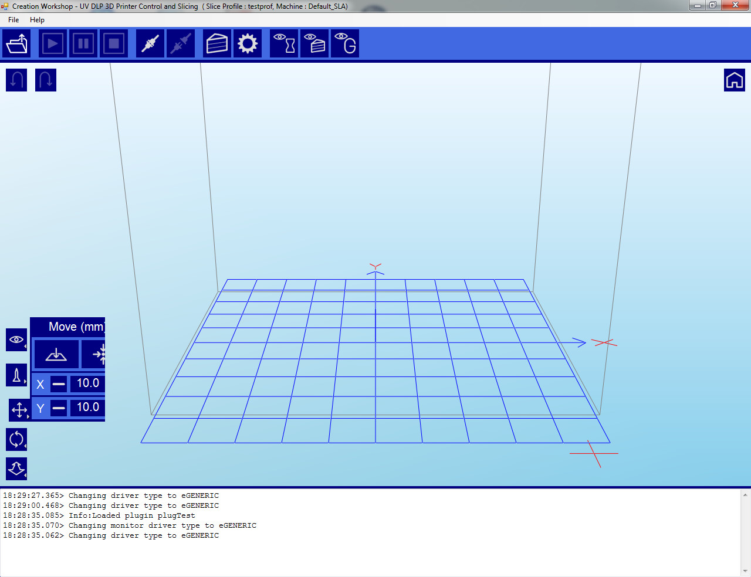
Task: Disconnect from the printer using the unplugged icon
Action: click(181, 43)
